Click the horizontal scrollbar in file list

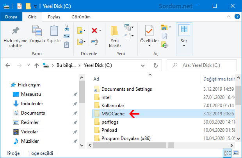coord(129,145)
